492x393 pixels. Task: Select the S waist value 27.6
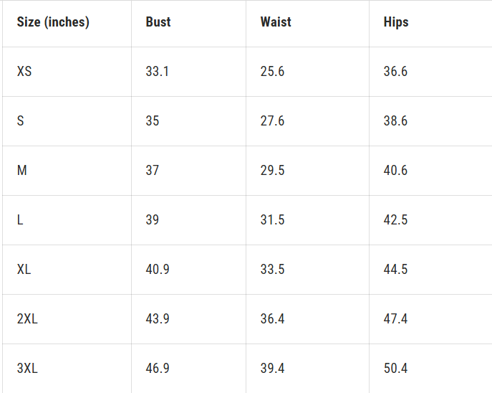point(272,121)
